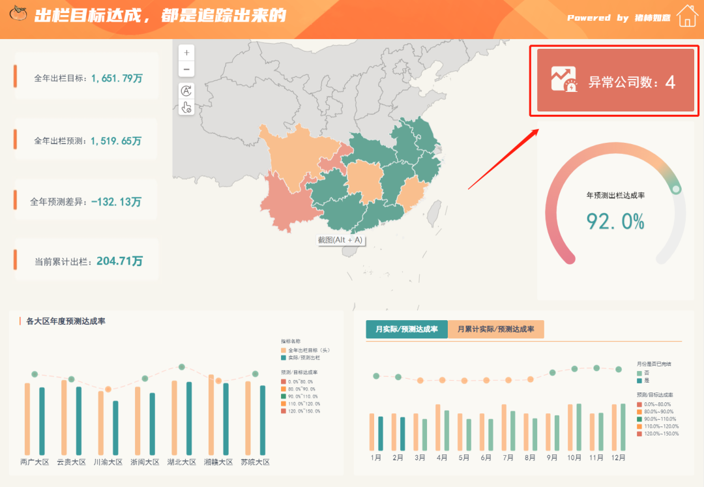Zoom in the map with plus button

pyautogui.click(x=186, y=53)
